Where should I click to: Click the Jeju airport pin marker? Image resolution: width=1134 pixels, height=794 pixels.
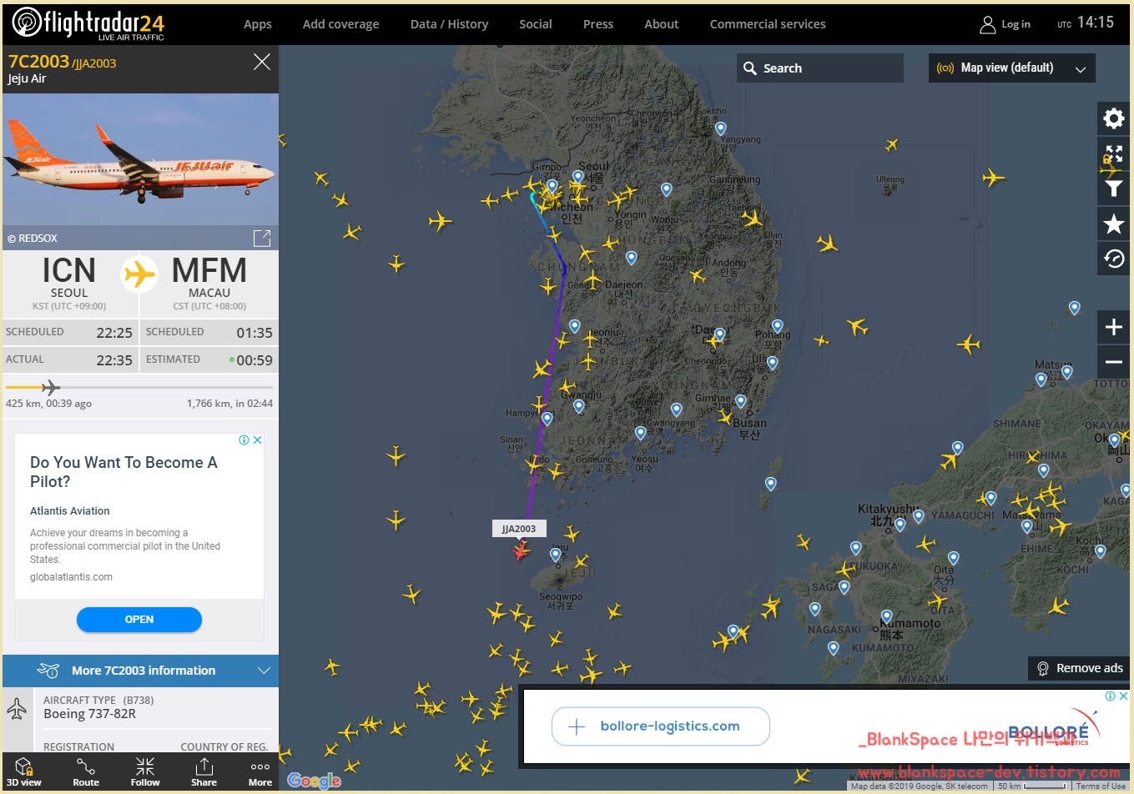[x=556, y=555]
